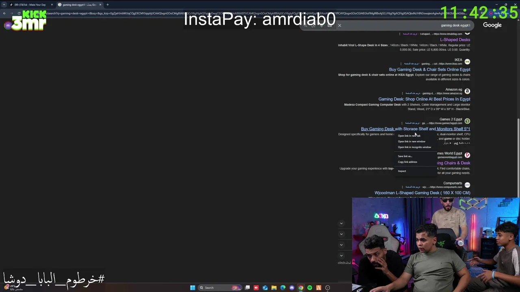Expand the second People-also-ask chevron
This screenshot has height=292, width=520.
[341, 234]
